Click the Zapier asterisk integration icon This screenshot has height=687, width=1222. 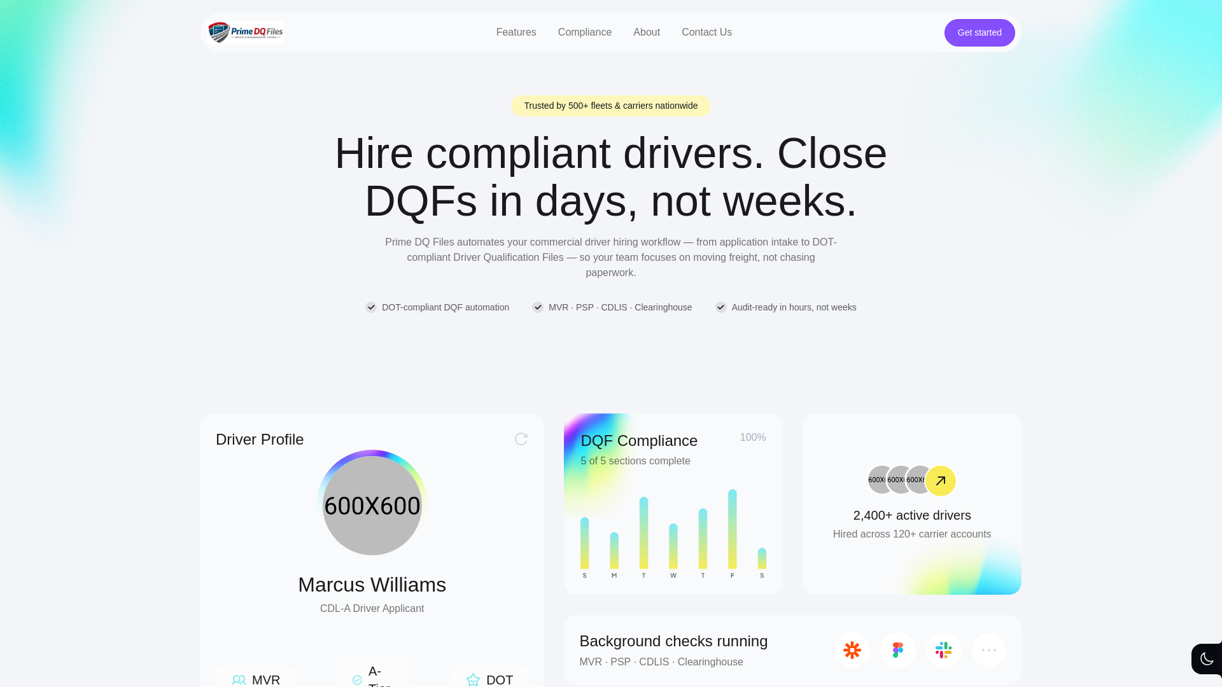point(852,650)
